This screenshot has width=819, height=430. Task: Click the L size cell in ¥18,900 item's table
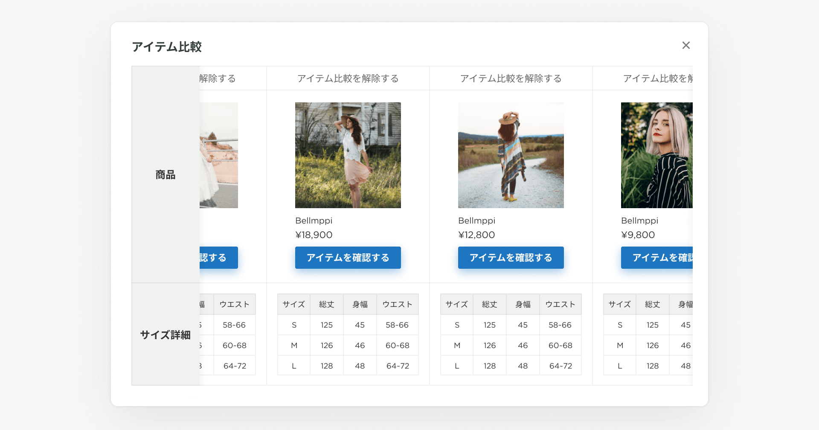point(294,366)
